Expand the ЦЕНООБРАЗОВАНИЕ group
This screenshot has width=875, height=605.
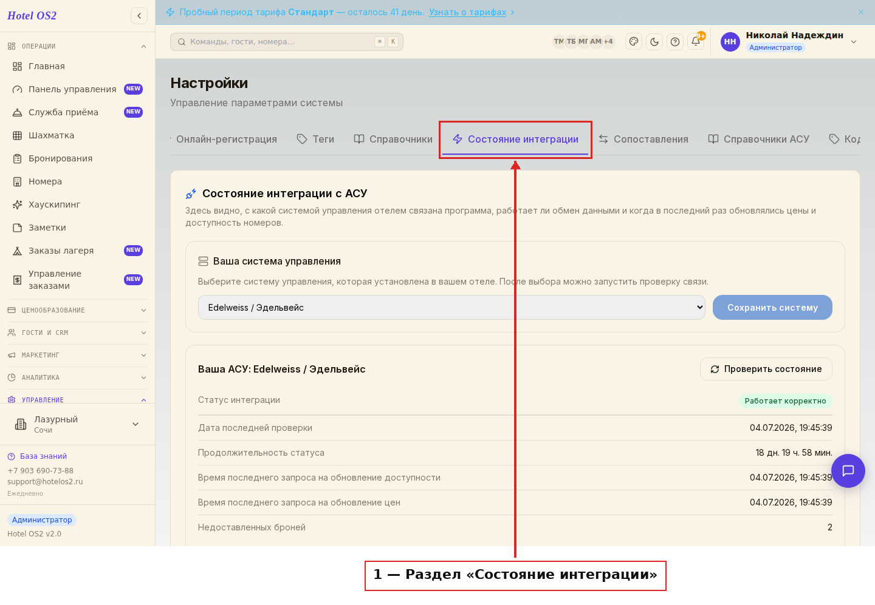[77, 310]
